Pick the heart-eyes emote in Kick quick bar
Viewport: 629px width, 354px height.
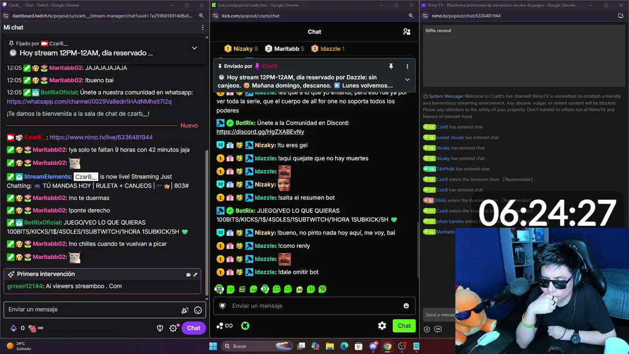[x=322, y=289]
